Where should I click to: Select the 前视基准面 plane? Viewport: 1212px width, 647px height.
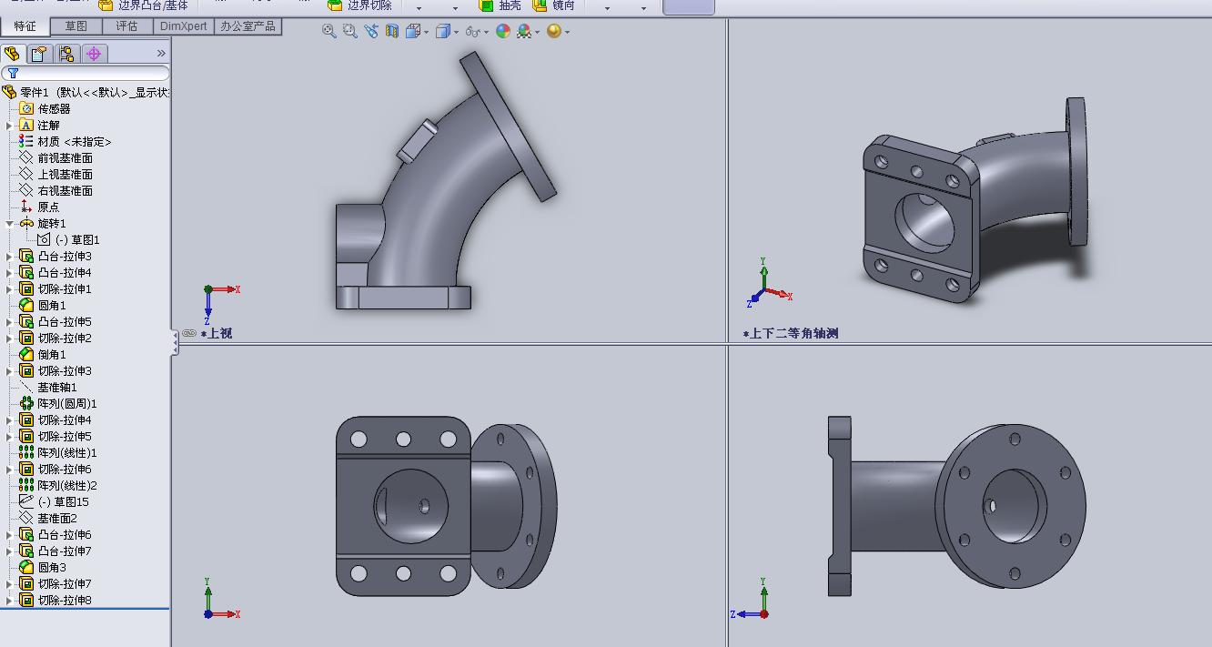pos(56,157)
